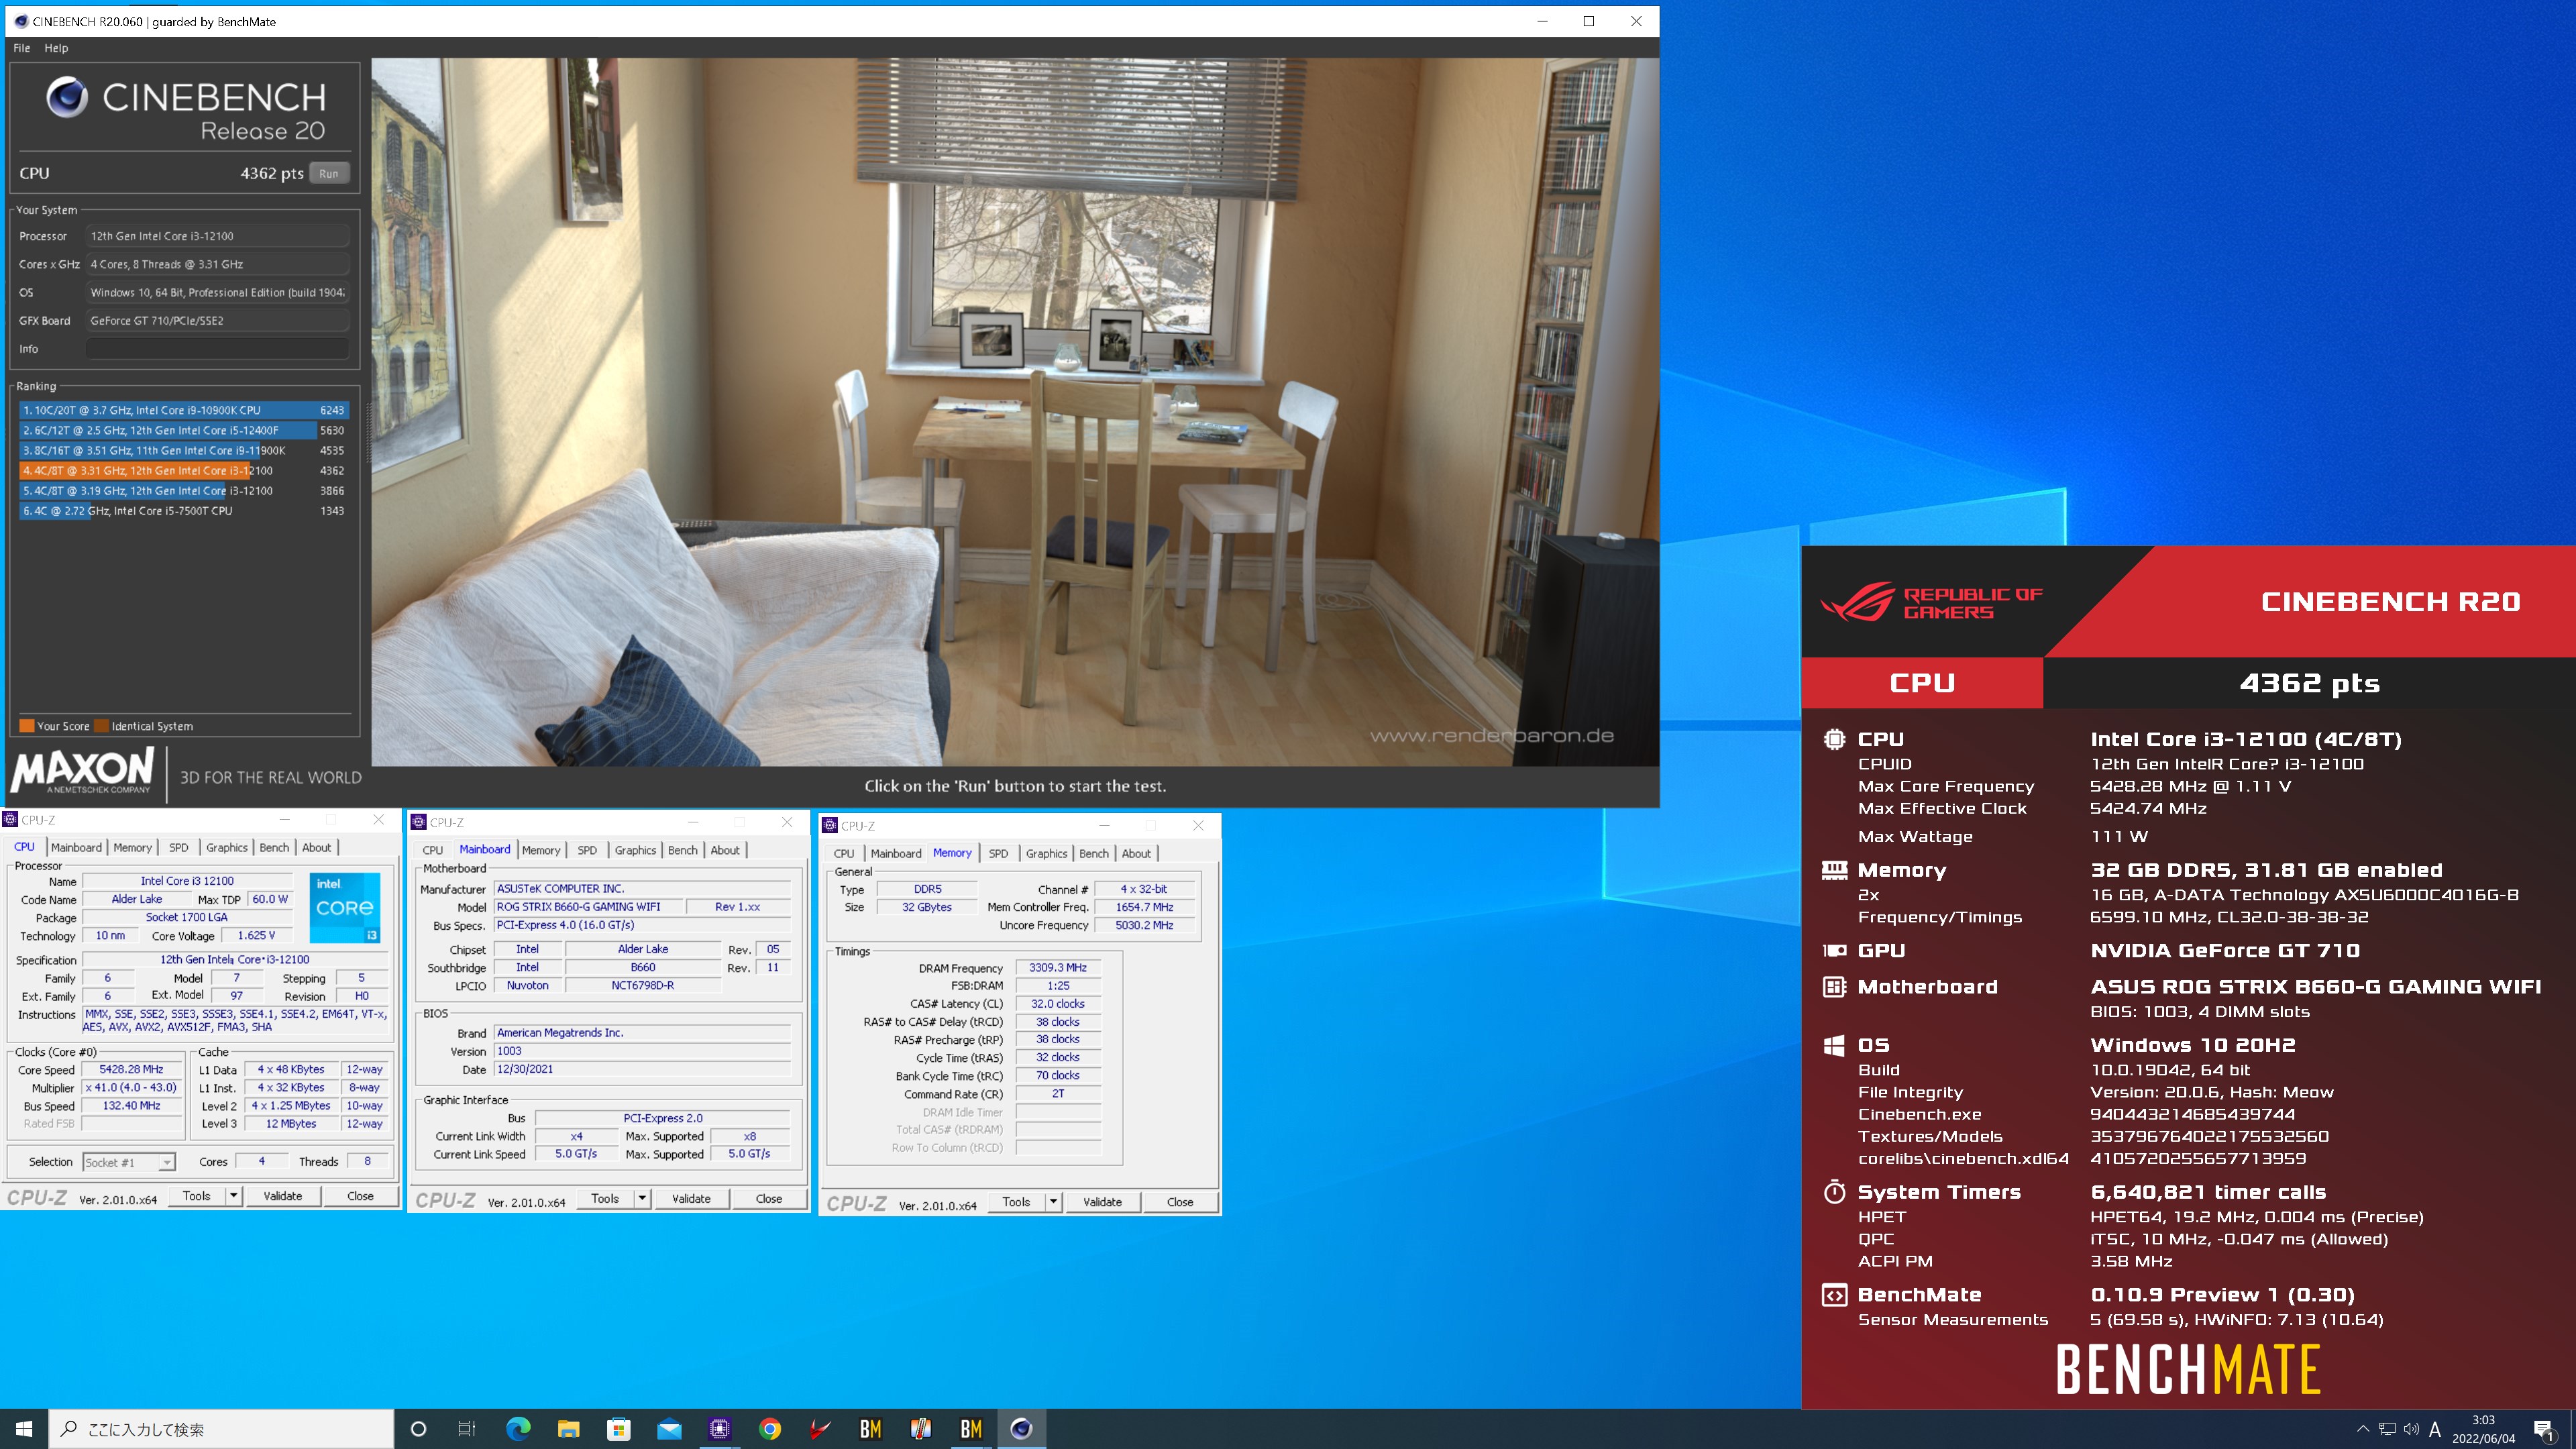Viewport: 2576px width, 1449px height.
Task: Open the Help menu in Cinebench
Action: pyautogui.click(x=56, y=47)
